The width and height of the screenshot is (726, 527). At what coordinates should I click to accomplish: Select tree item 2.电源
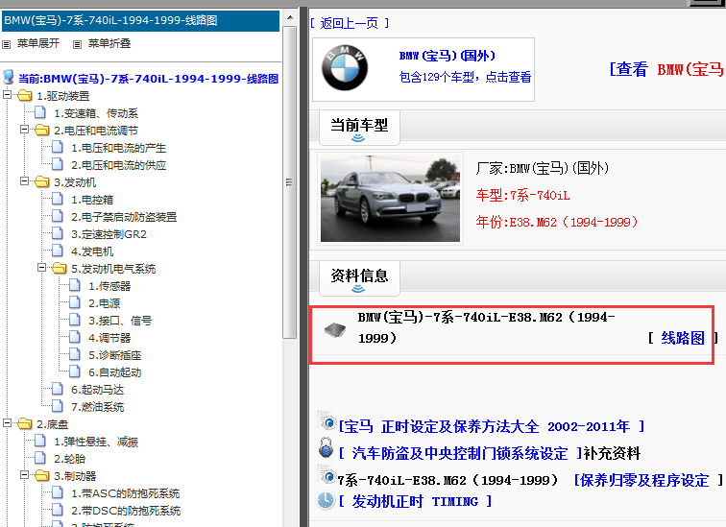click(104, 303)
